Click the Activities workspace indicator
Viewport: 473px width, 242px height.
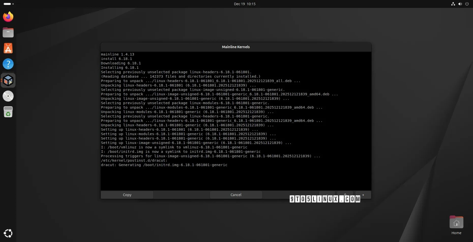pos(9,4)
